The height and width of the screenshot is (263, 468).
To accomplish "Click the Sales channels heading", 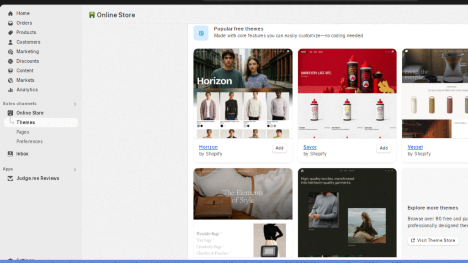I will pos(20,104).
